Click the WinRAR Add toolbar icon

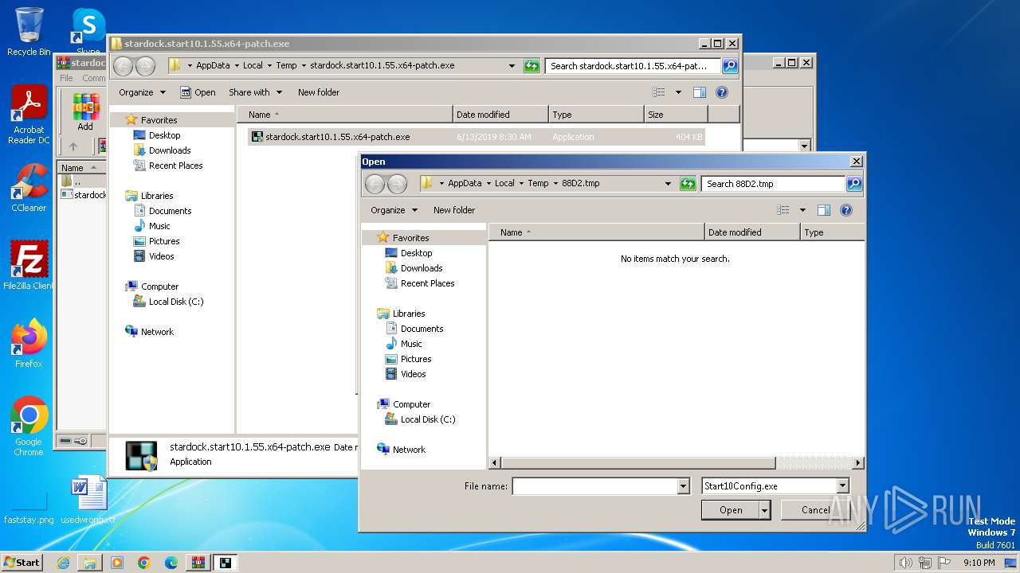coord(85,111)
